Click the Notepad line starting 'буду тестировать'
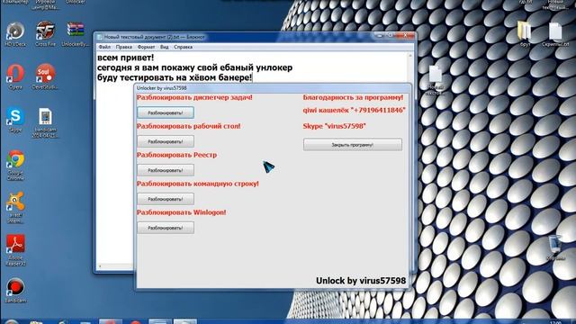The width and height of the screenshot is (576, 324). click(x=175, y=78)
